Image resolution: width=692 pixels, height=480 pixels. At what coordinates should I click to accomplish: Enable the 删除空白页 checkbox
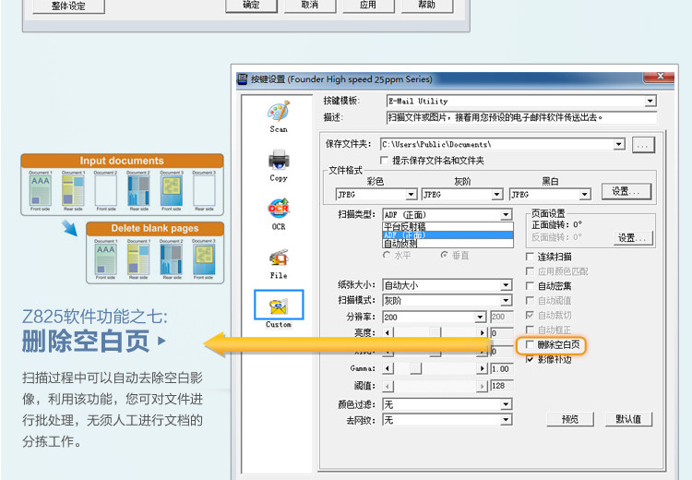pos(530,344)
